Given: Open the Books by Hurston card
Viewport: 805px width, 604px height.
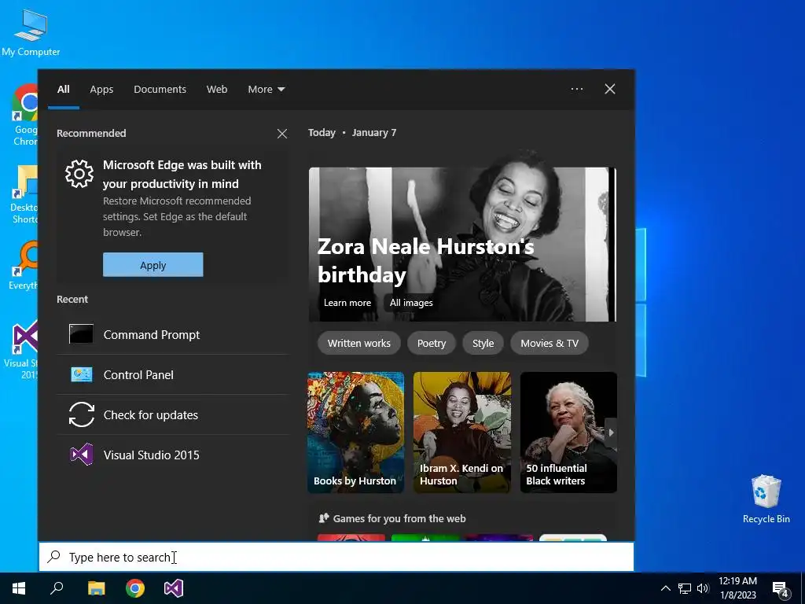Looking at the screenshot, I should coord(356,433).
